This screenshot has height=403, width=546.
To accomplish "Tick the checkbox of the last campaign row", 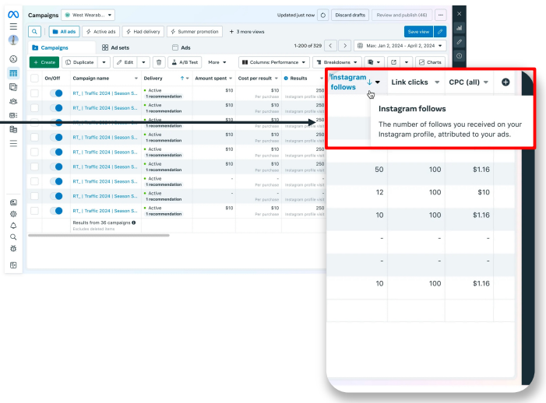I will [34, 211].
